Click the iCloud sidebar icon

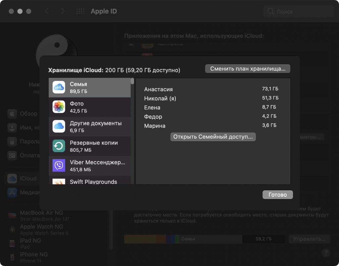(x=12, y=178)
